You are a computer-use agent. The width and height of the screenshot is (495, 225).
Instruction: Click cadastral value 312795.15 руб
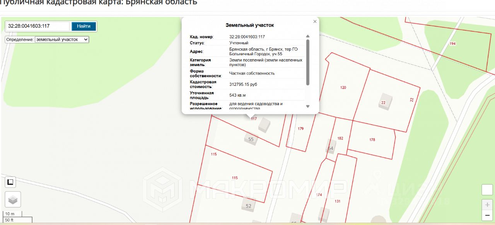(x=243, y=84)
